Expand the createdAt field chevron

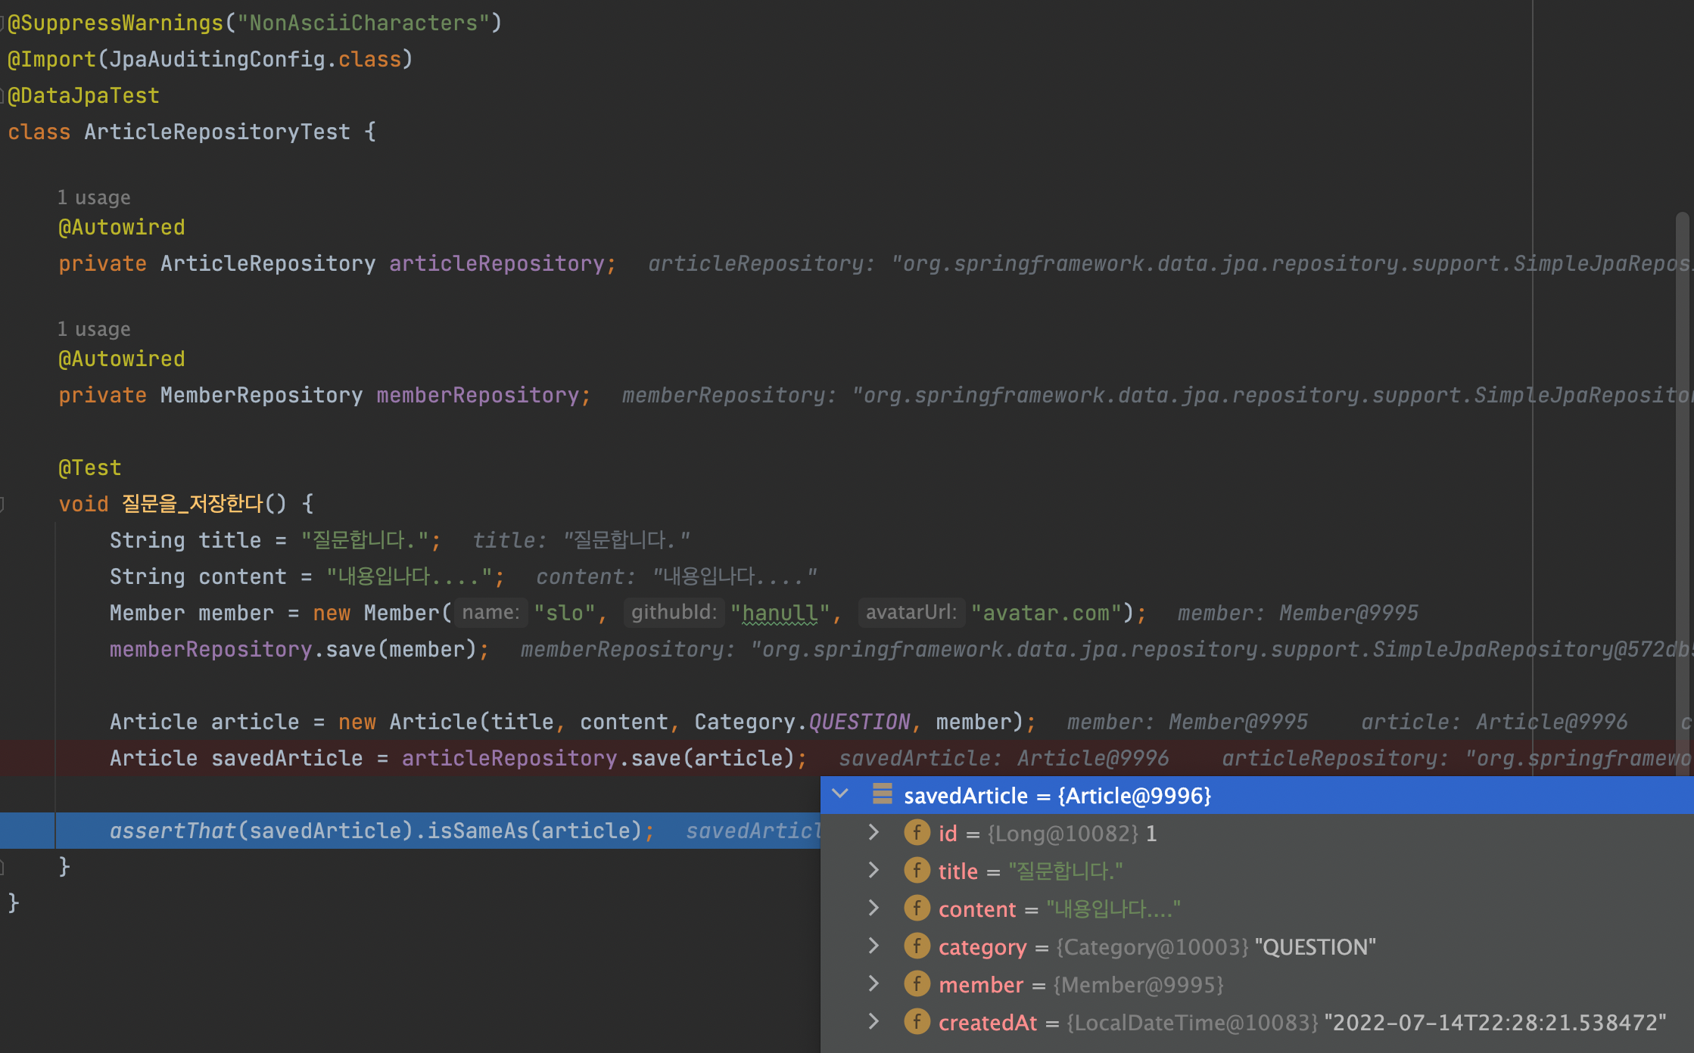point(873,1022)
